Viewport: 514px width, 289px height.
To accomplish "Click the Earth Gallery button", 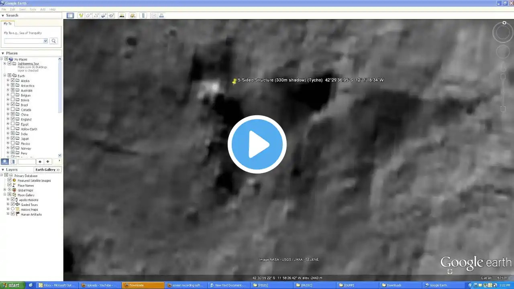I will click(47, 169).
